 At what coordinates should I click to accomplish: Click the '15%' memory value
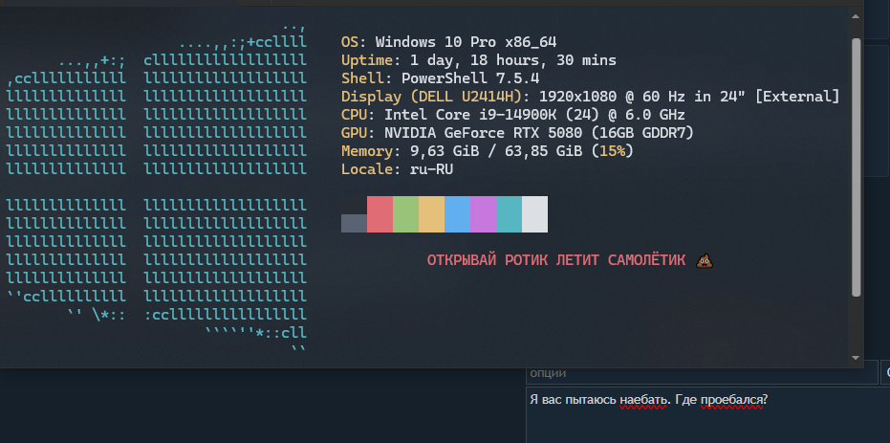pos(613,151)
